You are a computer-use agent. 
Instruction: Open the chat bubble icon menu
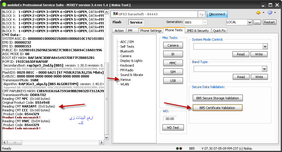click(x=270, y=13)
